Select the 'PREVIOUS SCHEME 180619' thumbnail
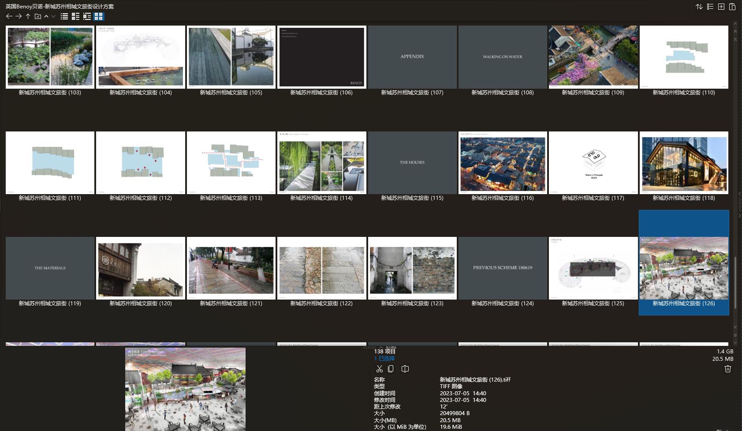742x431 pixels. (503, 268)
